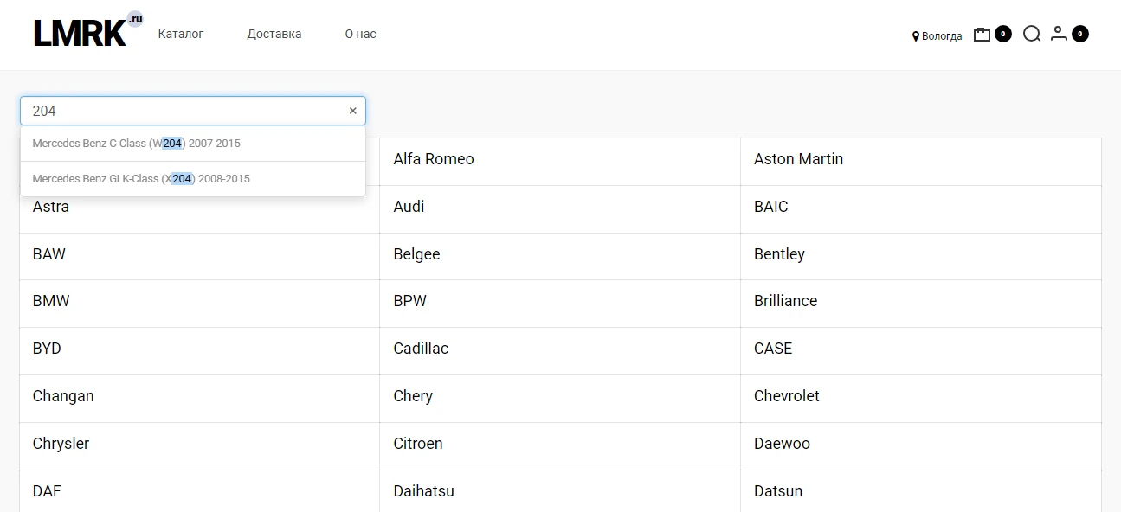Open the Audi brand
The width and height of the screenshot is (1121, 512).
(409, 207)
